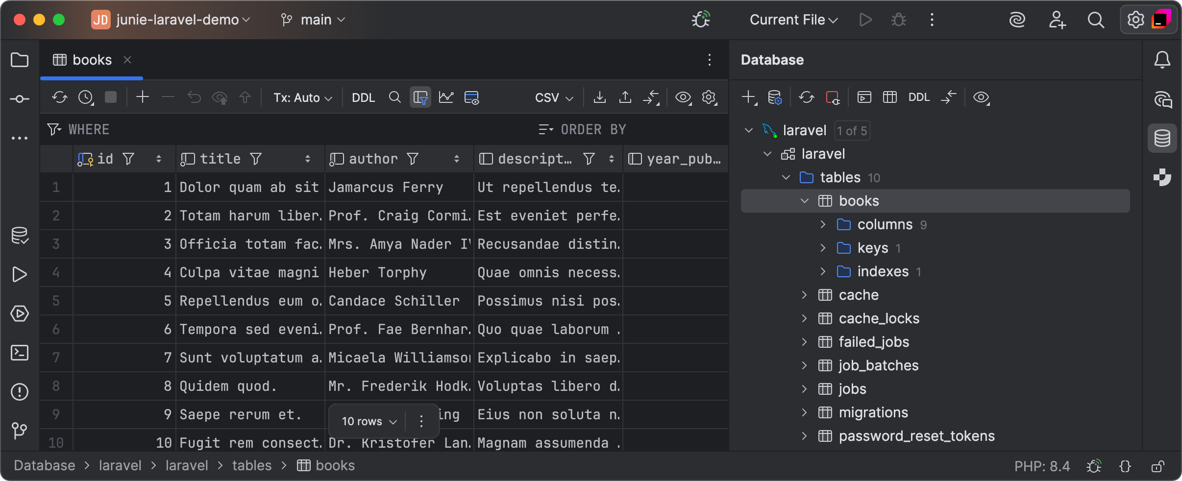Collapse the tables folder
1182x481 pixels.
tap(786, 177)
